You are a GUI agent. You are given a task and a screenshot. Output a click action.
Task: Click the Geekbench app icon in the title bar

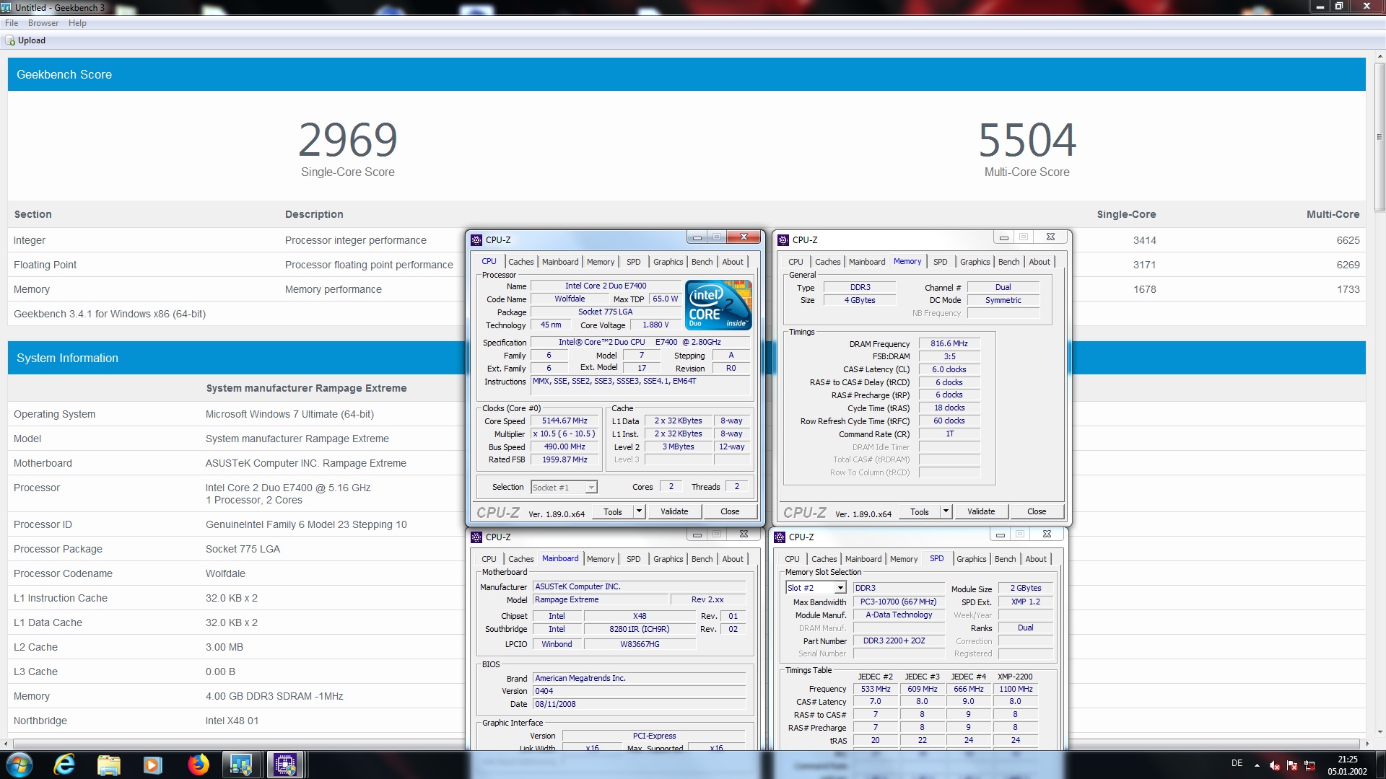tap(6, 7)
